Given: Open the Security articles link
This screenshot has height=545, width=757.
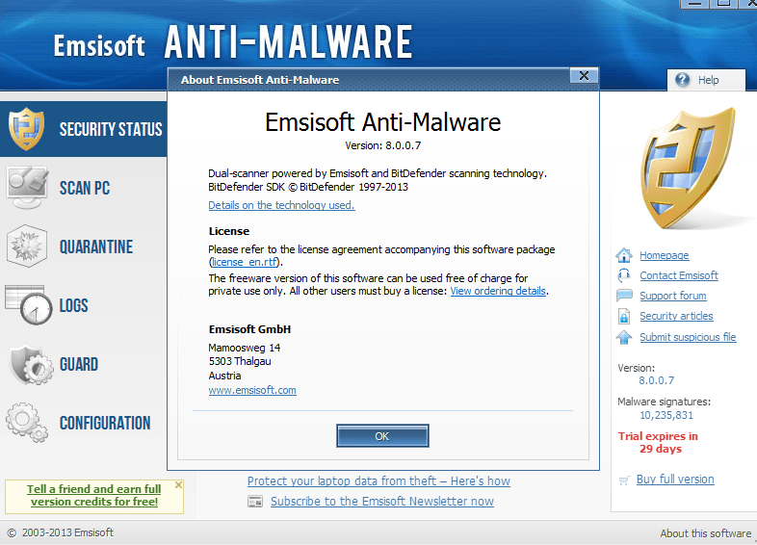Looking at the screenshot, I should tap(676, 316).
